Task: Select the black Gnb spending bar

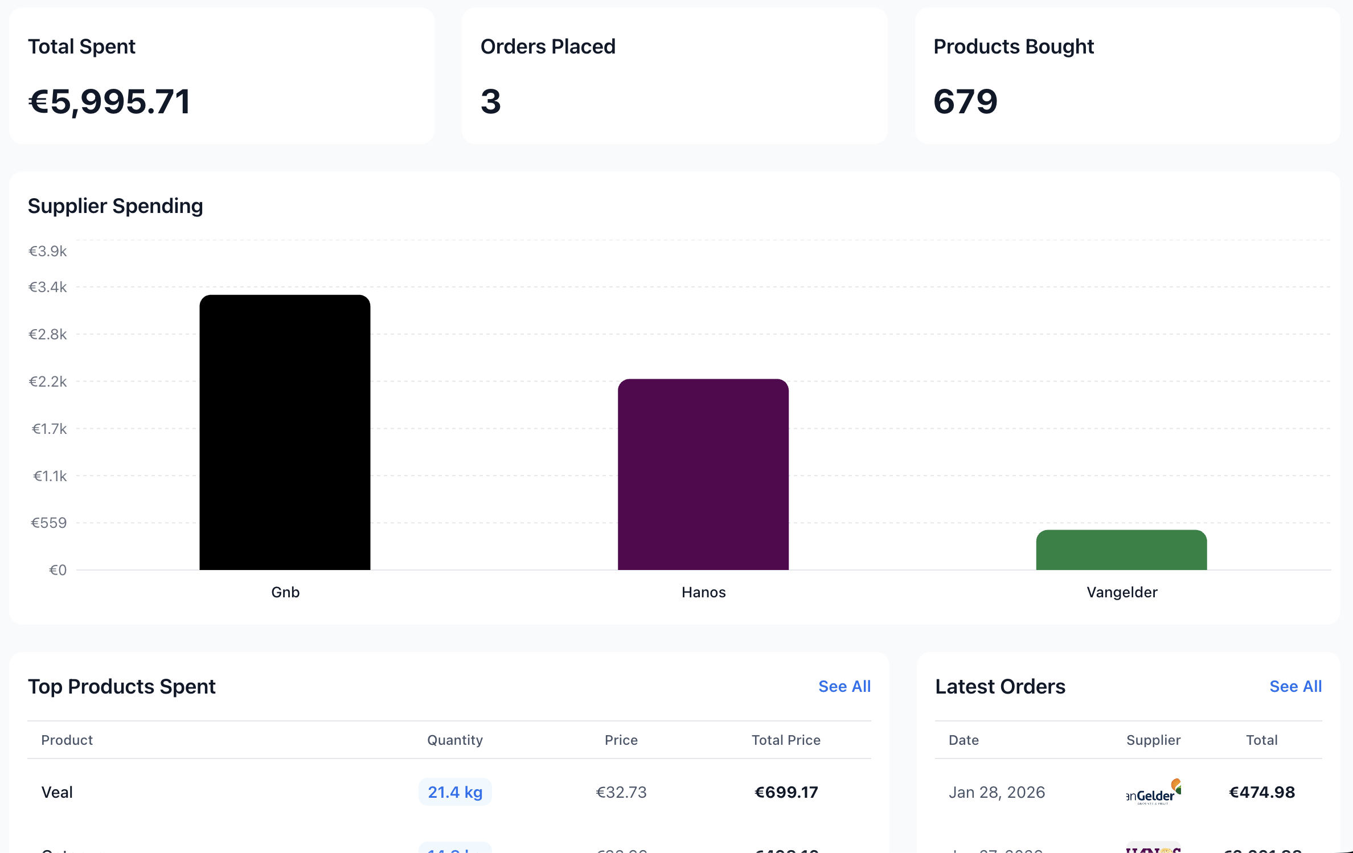Action: coord(285,432)
